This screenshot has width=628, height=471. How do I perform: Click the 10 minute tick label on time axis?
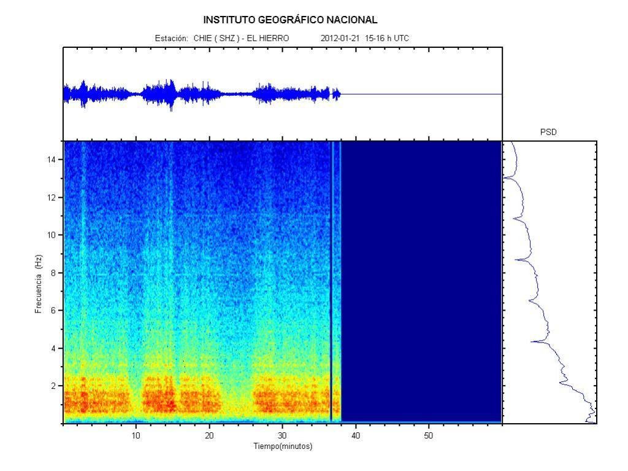point(136,435)
